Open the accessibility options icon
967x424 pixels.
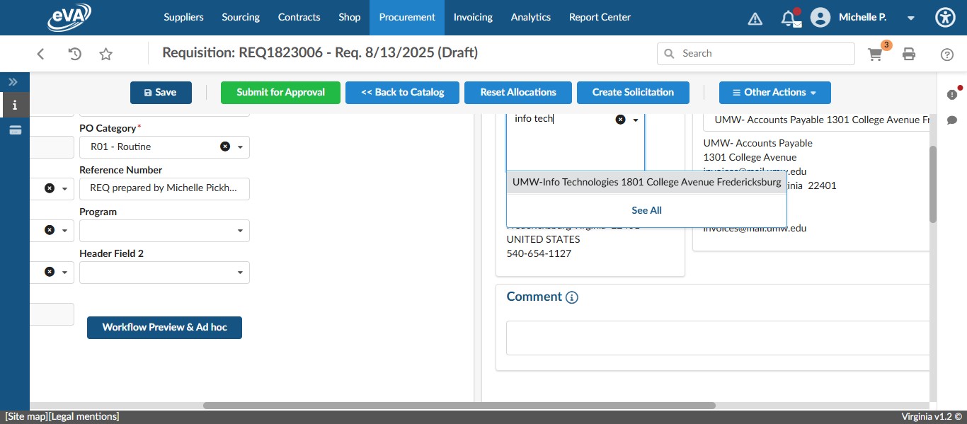[945, 18]
